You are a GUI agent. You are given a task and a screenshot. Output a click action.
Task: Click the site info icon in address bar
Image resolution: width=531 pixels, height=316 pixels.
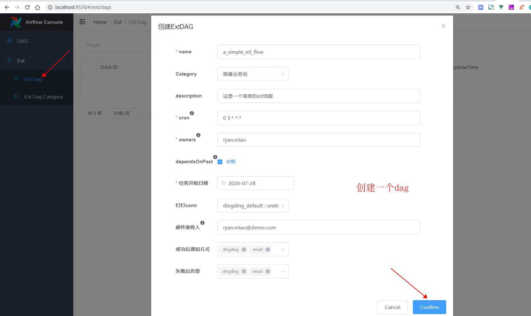click(x=50, y=7)
